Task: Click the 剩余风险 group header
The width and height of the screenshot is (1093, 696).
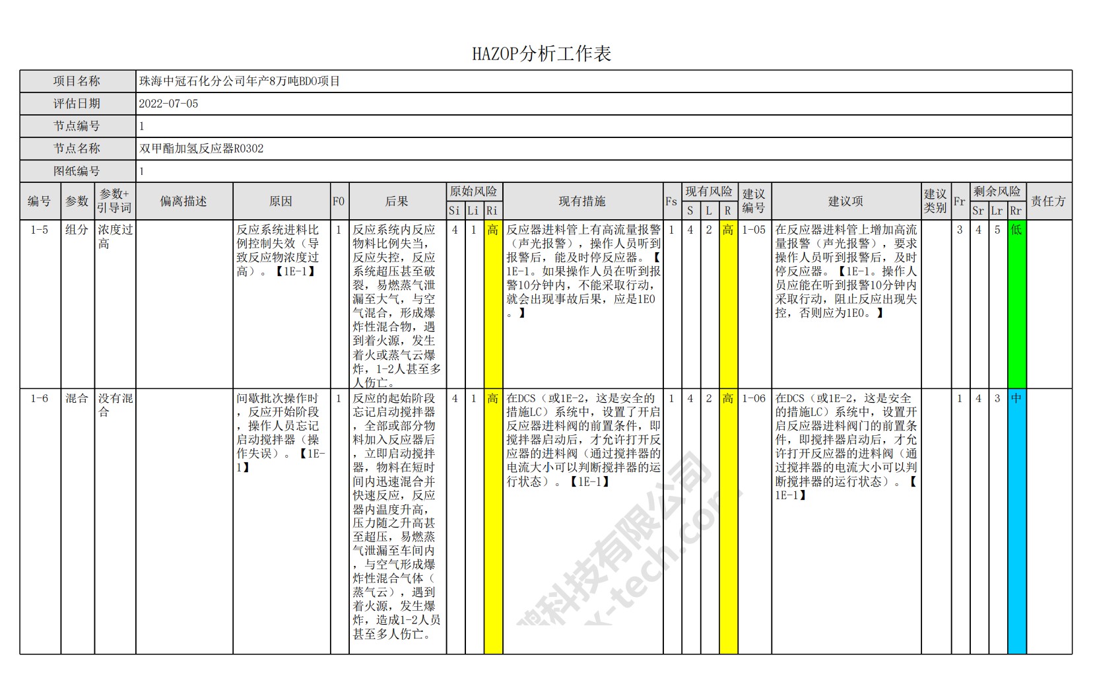Action: pos(997,191)
